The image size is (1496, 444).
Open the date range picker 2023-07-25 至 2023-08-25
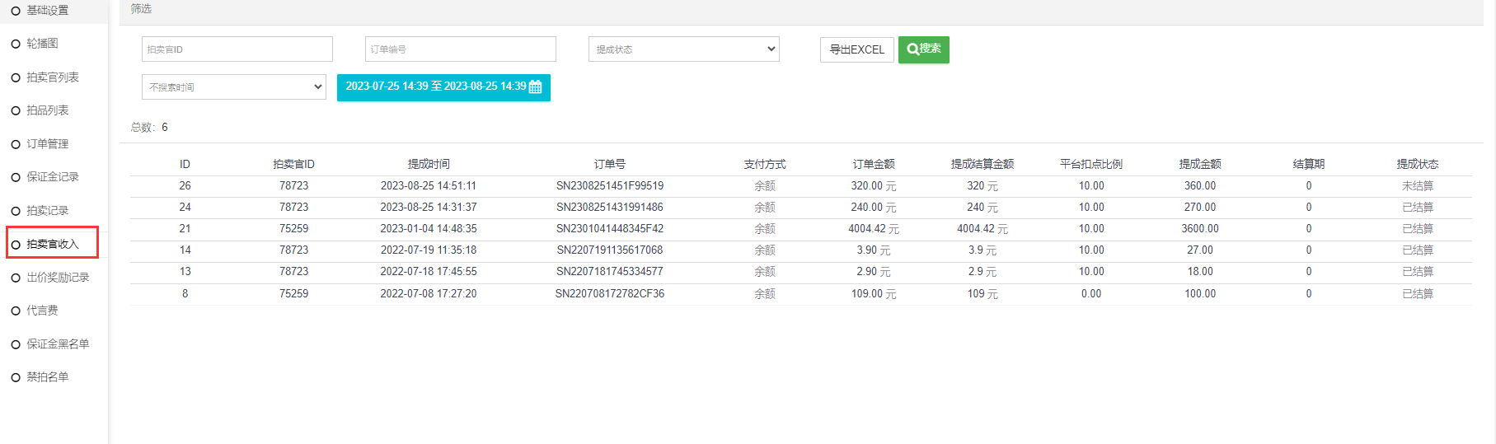pos(443,87)
